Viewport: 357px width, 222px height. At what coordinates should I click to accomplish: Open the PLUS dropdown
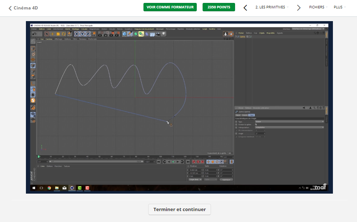[x=340, y=7]
